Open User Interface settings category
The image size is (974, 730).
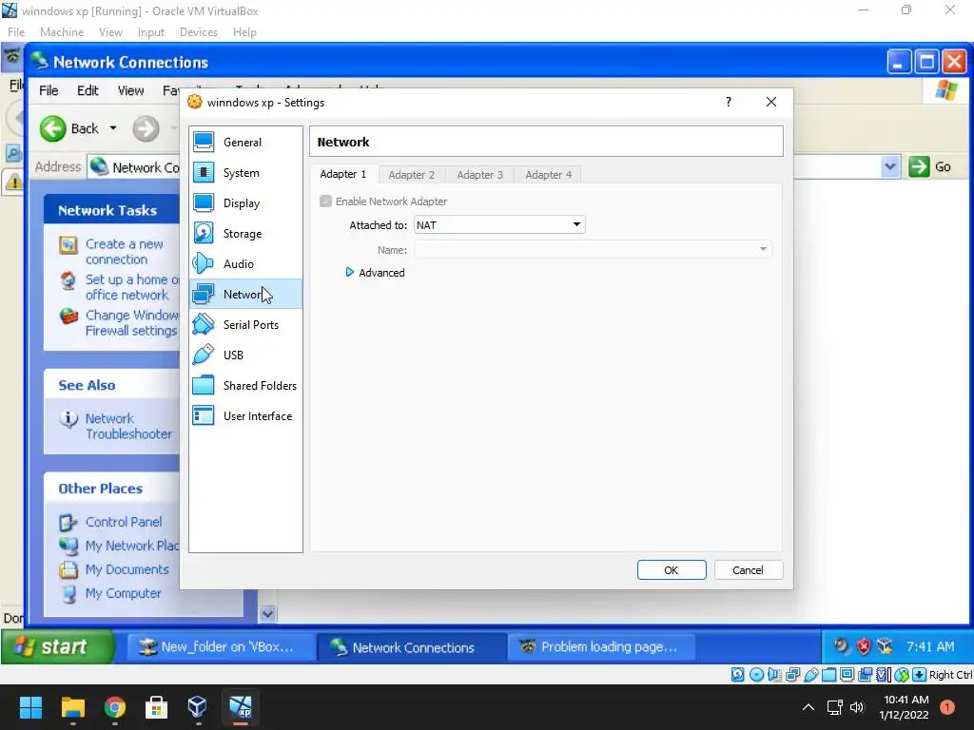(245, 416)
